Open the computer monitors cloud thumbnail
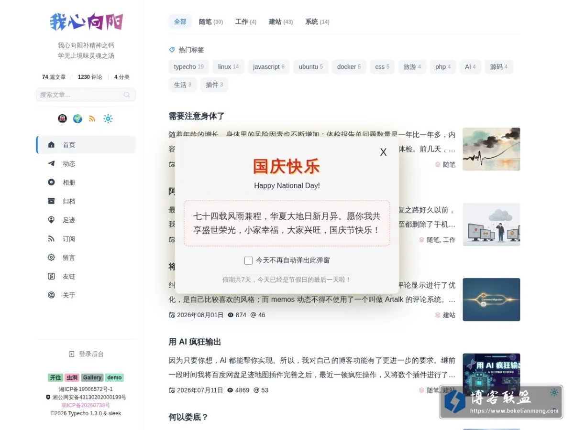 tap(491, 225)
